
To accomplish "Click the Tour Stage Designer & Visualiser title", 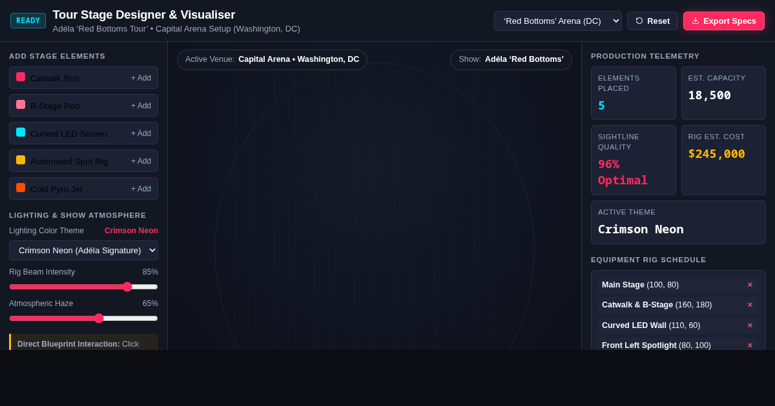I will [144, 15].
